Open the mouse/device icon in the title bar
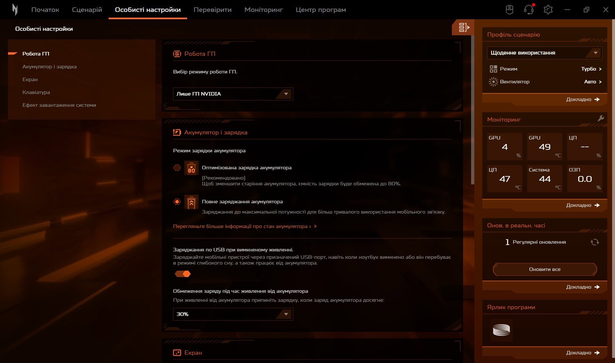 [x=510, y=10]
